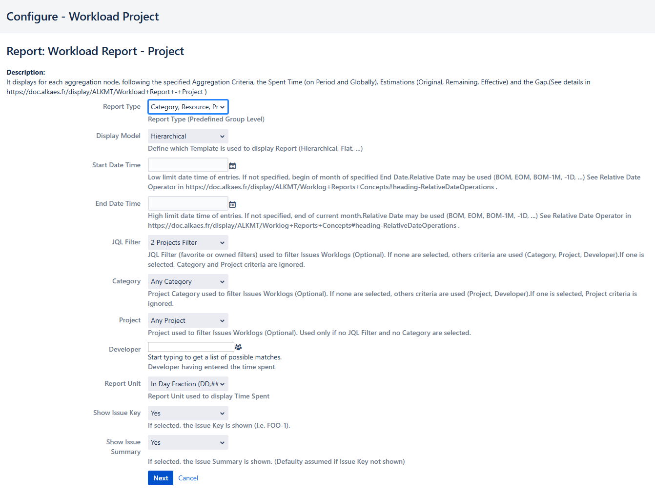Expand the Report Type dropdown
This screenshot has width=655, height=495.
point(188,107)
